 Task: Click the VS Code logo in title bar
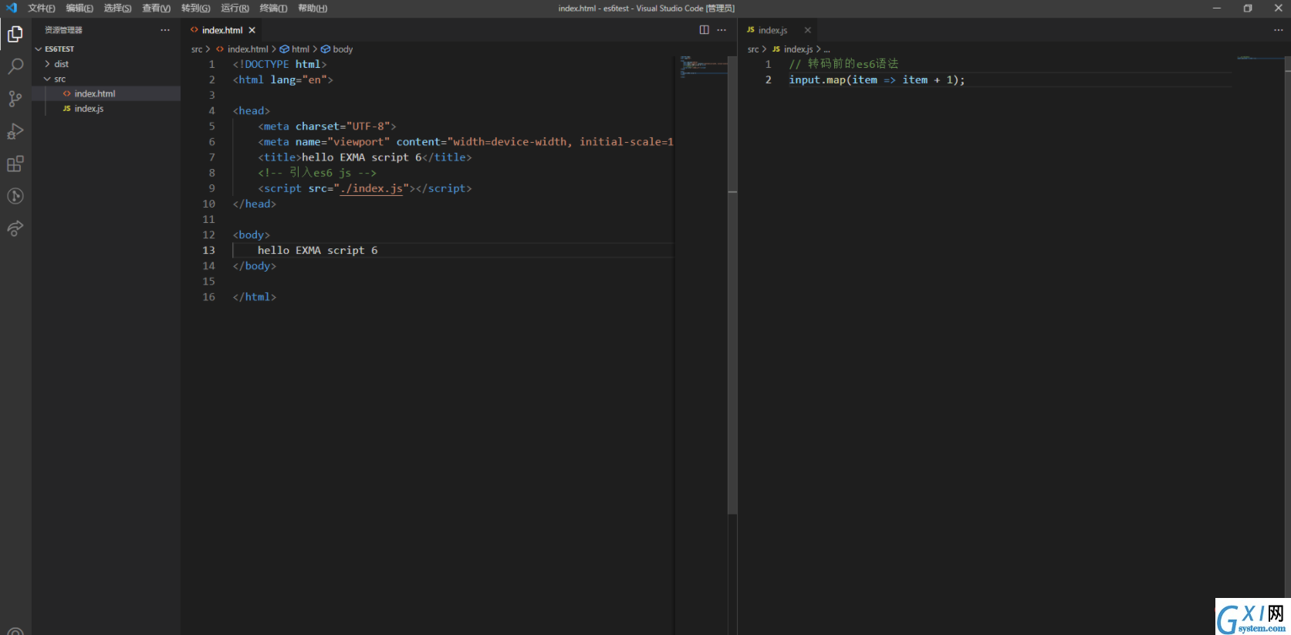coord(11,8)
